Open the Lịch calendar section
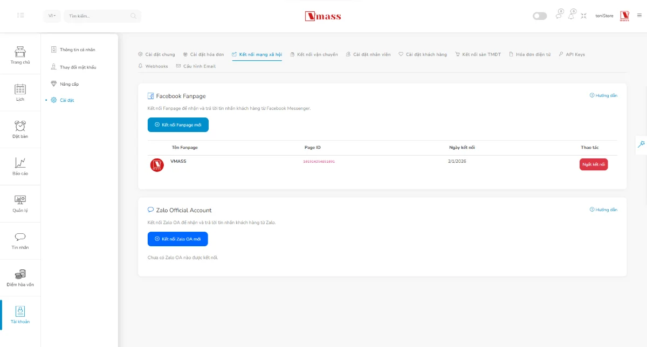Viewport: 647px width, 347px height. click(x=20, y=92)
